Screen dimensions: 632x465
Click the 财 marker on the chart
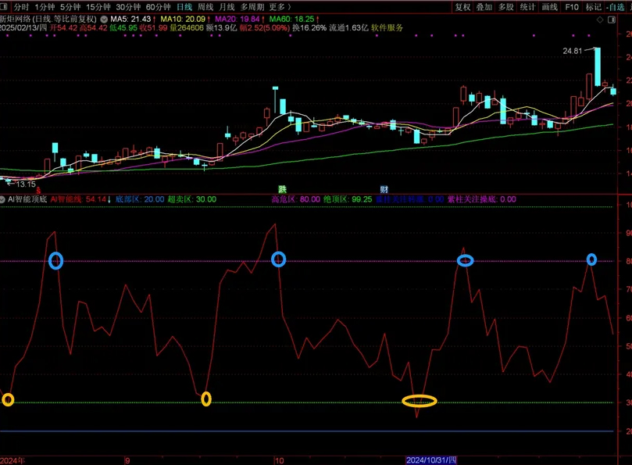(x=384, y=189)
